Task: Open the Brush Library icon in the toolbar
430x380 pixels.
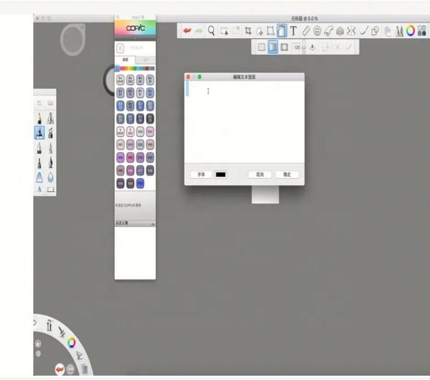Action: (x=399, y=32)
